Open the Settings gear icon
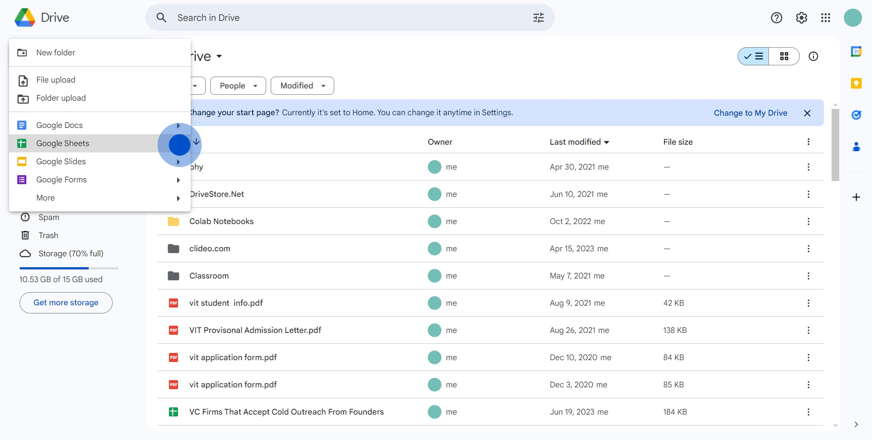The height and width of the screenshot is (440, 872). [802, 18]
